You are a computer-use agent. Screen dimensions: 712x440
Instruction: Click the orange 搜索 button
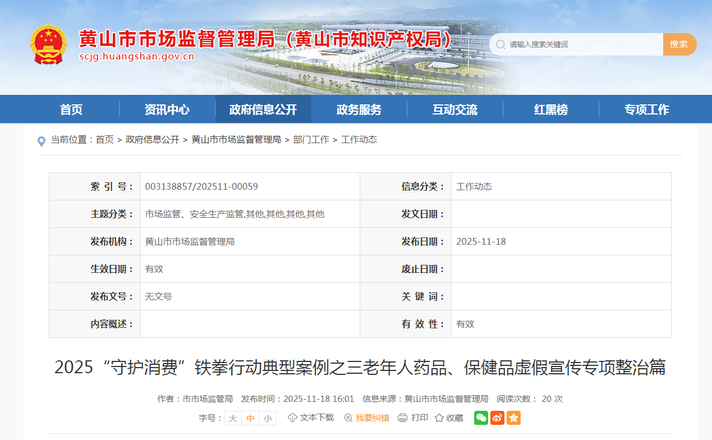point(679,44)
